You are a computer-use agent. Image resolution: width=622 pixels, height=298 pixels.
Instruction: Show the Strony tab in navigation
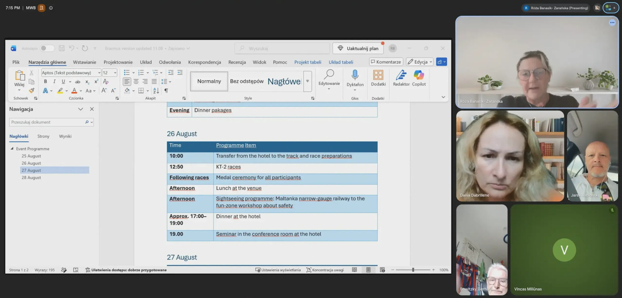tap(43, 136)
